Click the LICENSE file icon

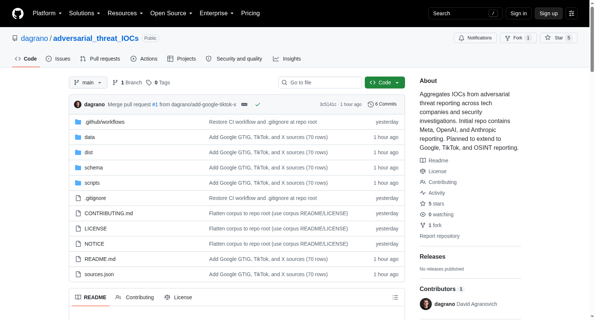point(78,229)
